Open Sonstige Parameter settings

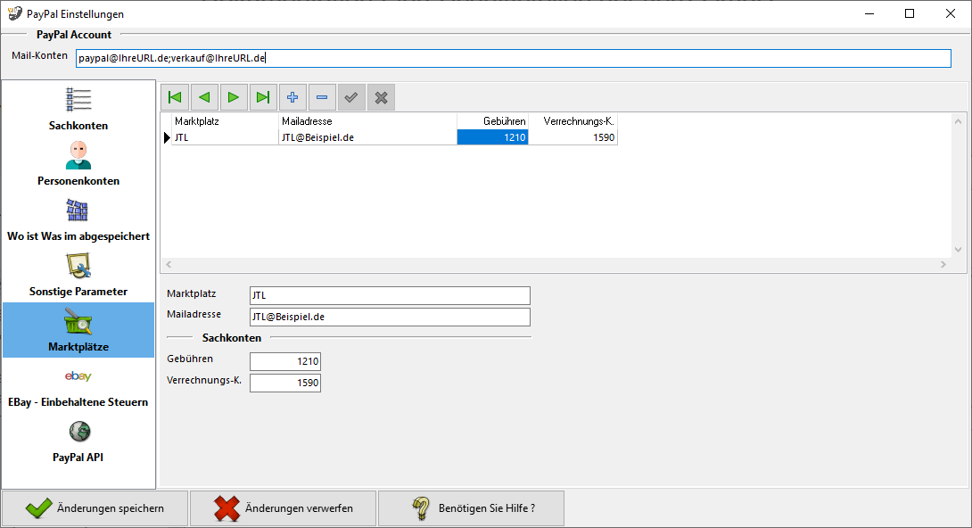78,275
